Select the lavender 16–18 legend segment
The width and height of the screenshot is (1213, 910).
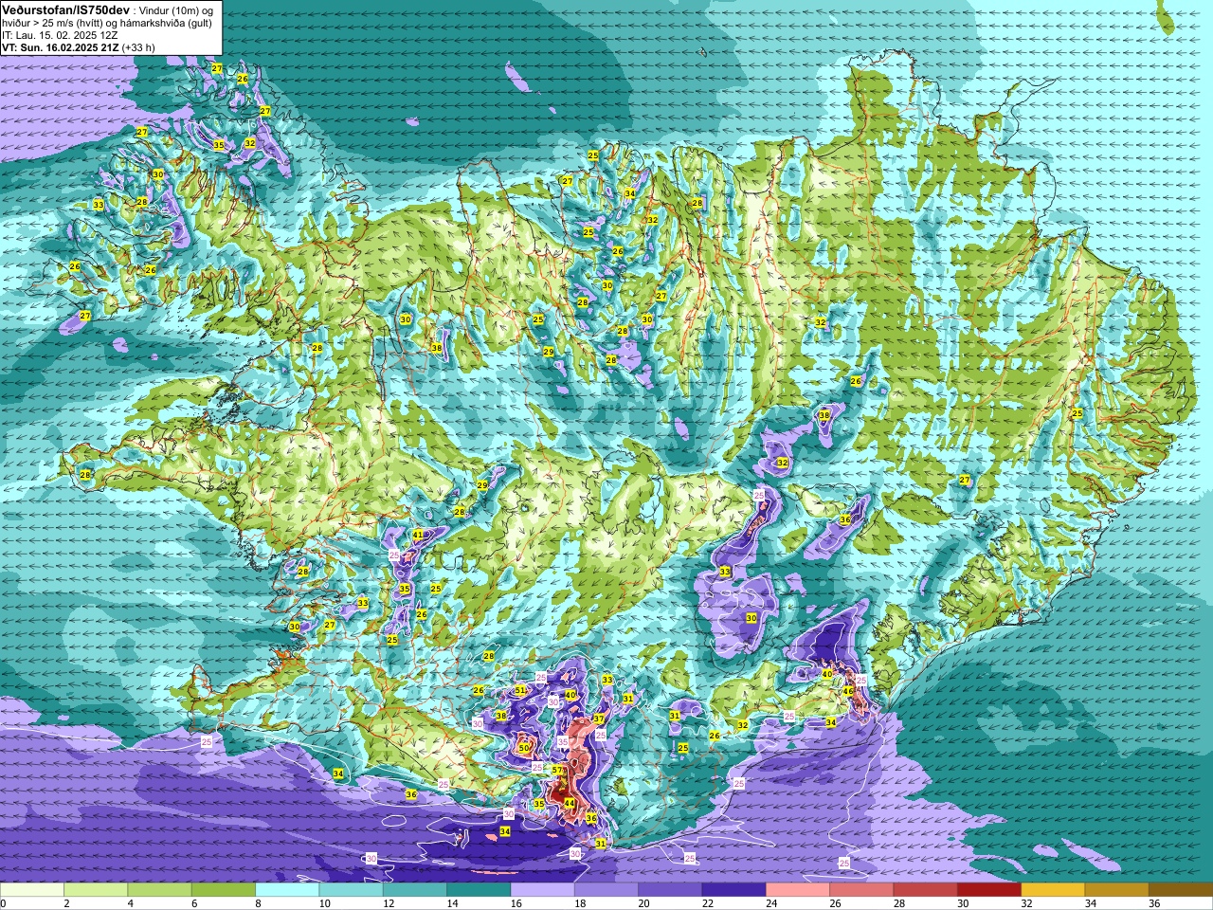pyautogui.click(x=542, y=890)
